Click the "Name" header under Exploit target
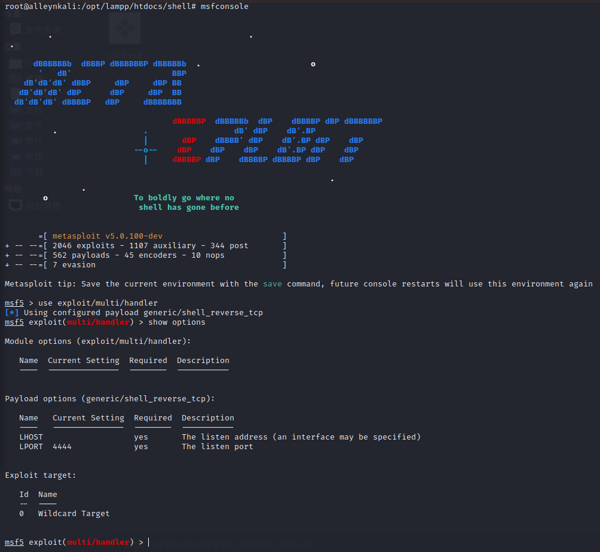The width and height of the screenshot is (600, 552). pos(47,495)
